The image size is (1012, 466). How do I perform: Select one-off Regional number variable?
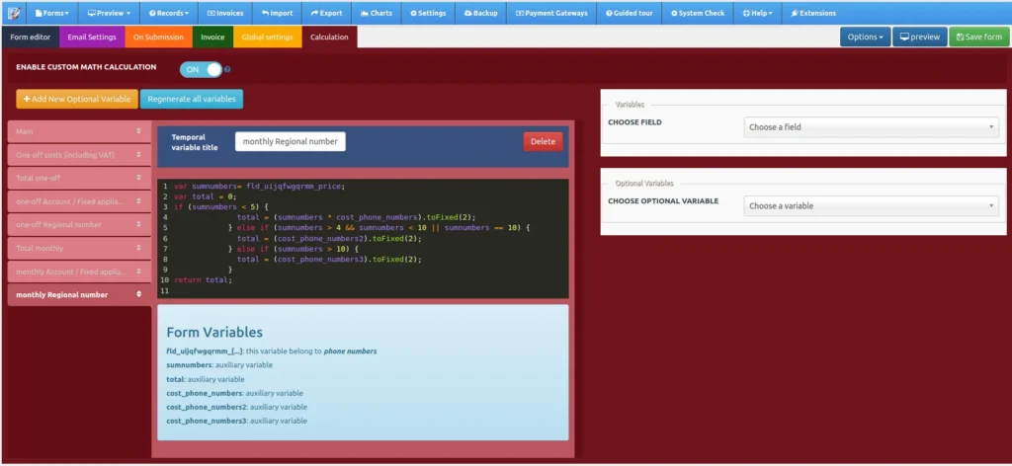coord(79,224)
